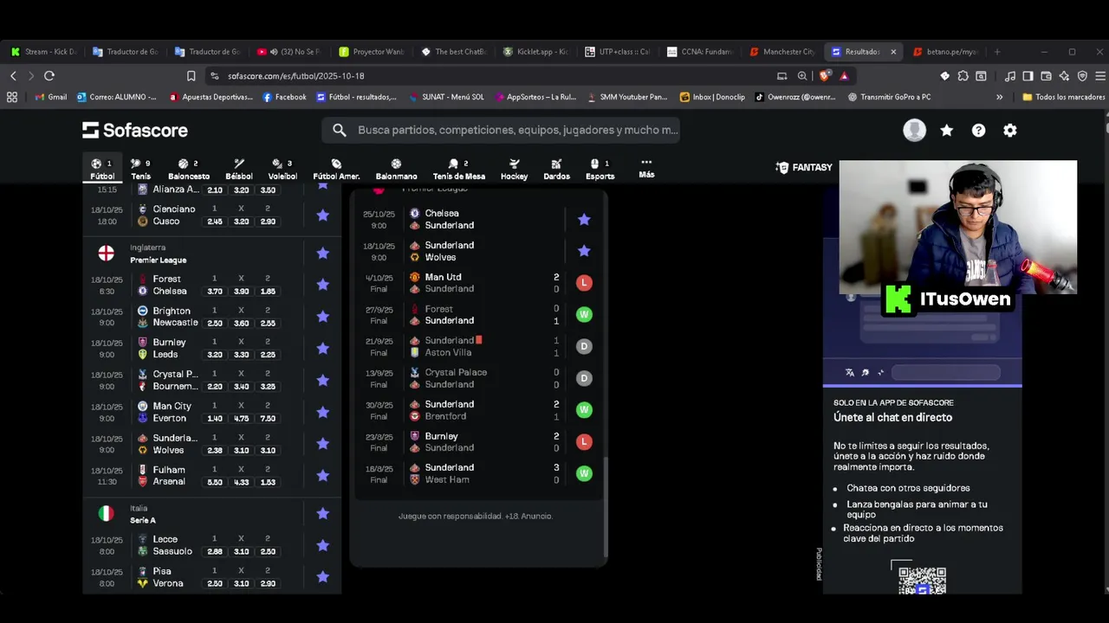Open Todos los marcadores folder

click(x=1062, y=97)
